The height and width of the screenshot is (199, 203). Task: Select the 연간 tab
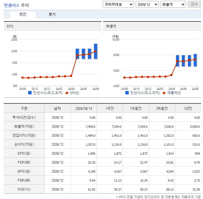tap(23, 14)
